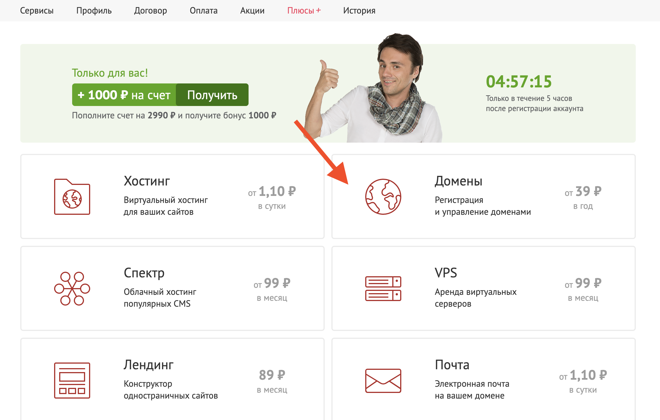
Task: Go to the Профиль tab
Action: 94,11
